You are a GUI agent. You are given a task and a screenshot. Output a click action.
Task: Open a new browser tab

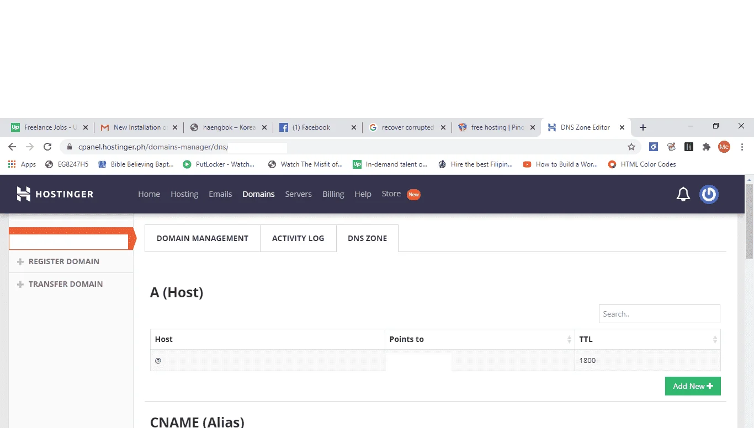coord(643,127)
